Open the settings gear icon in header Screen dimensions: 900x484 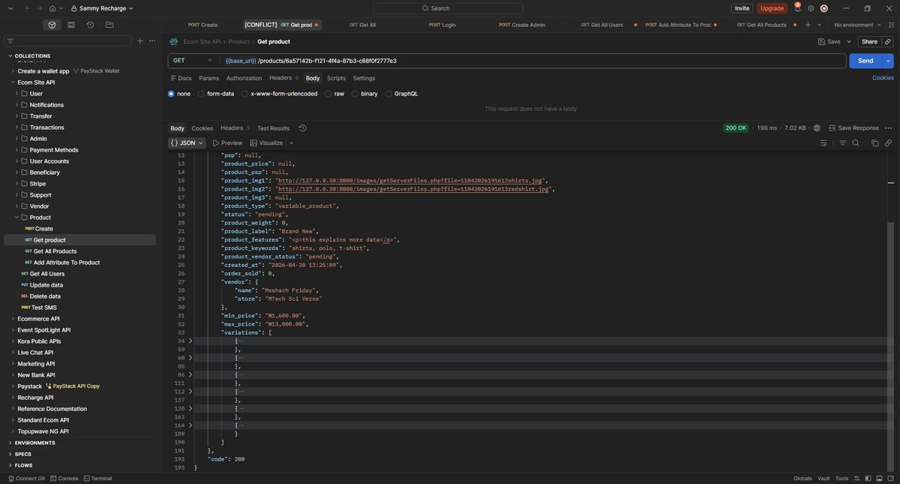tap(811, 8)
